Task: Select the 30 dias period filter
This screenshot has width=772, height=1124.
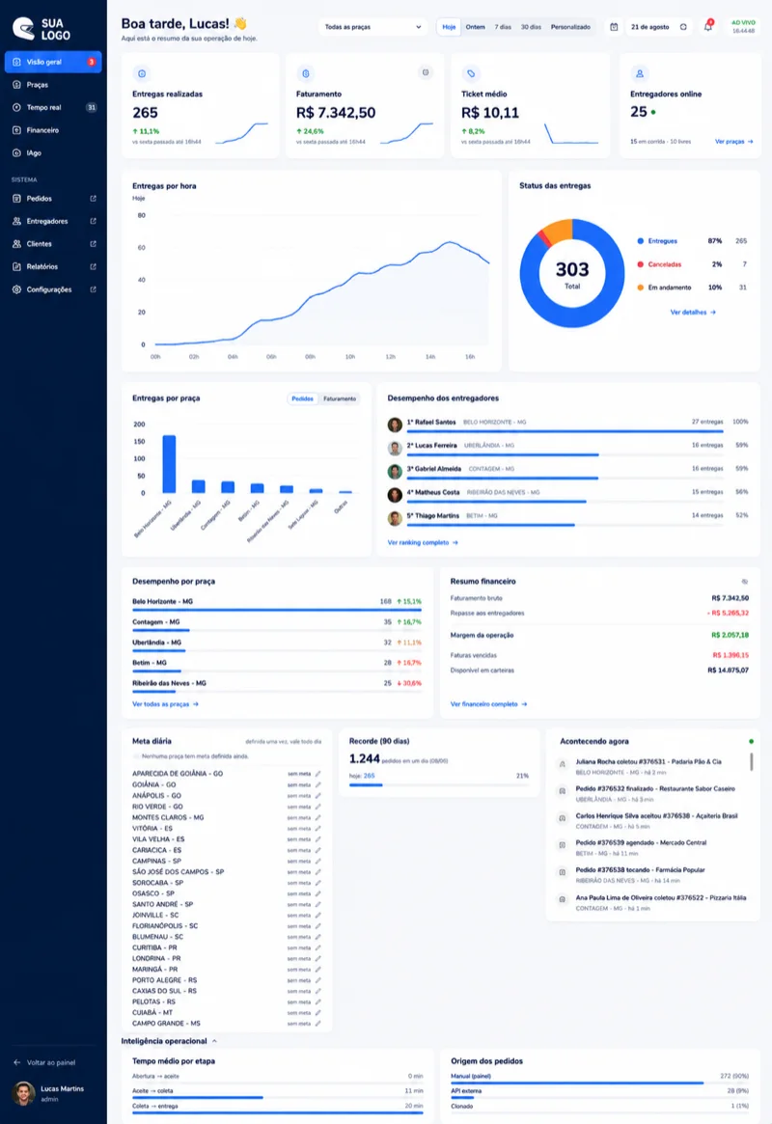Action: tap(531, 27)
